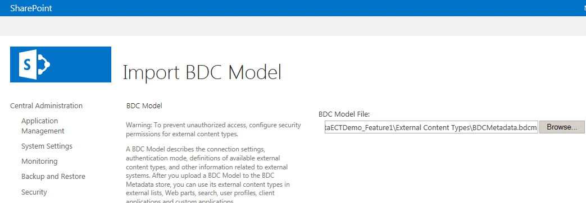Open the SharePoint brand link
The height and width of the screenshot is (203, 586).
point(31,8)
